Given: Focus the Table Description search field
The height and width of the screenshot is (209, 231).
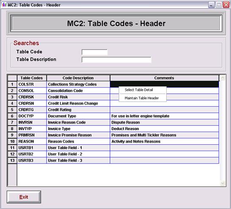Looking at the screenshot, I should [116, 60].
